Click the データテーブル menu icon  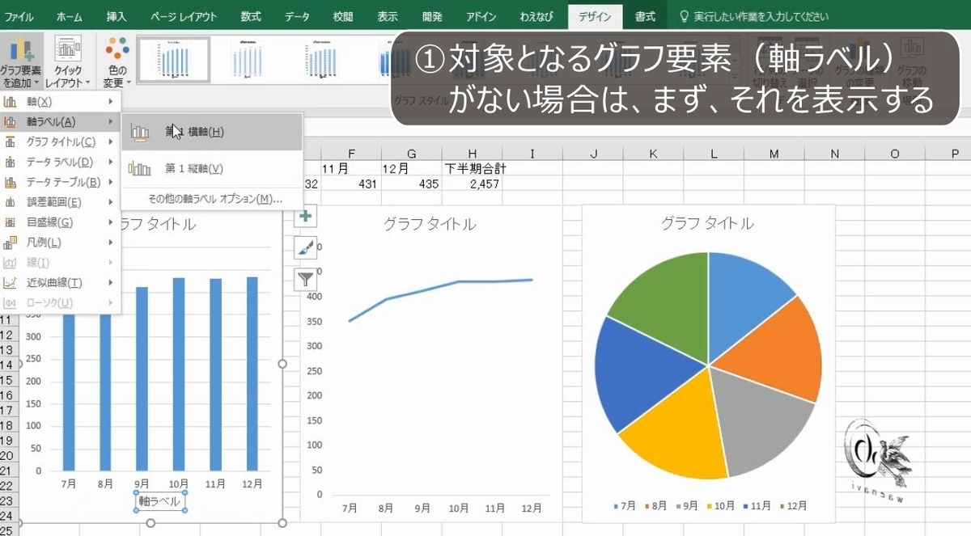click(11, 182)
